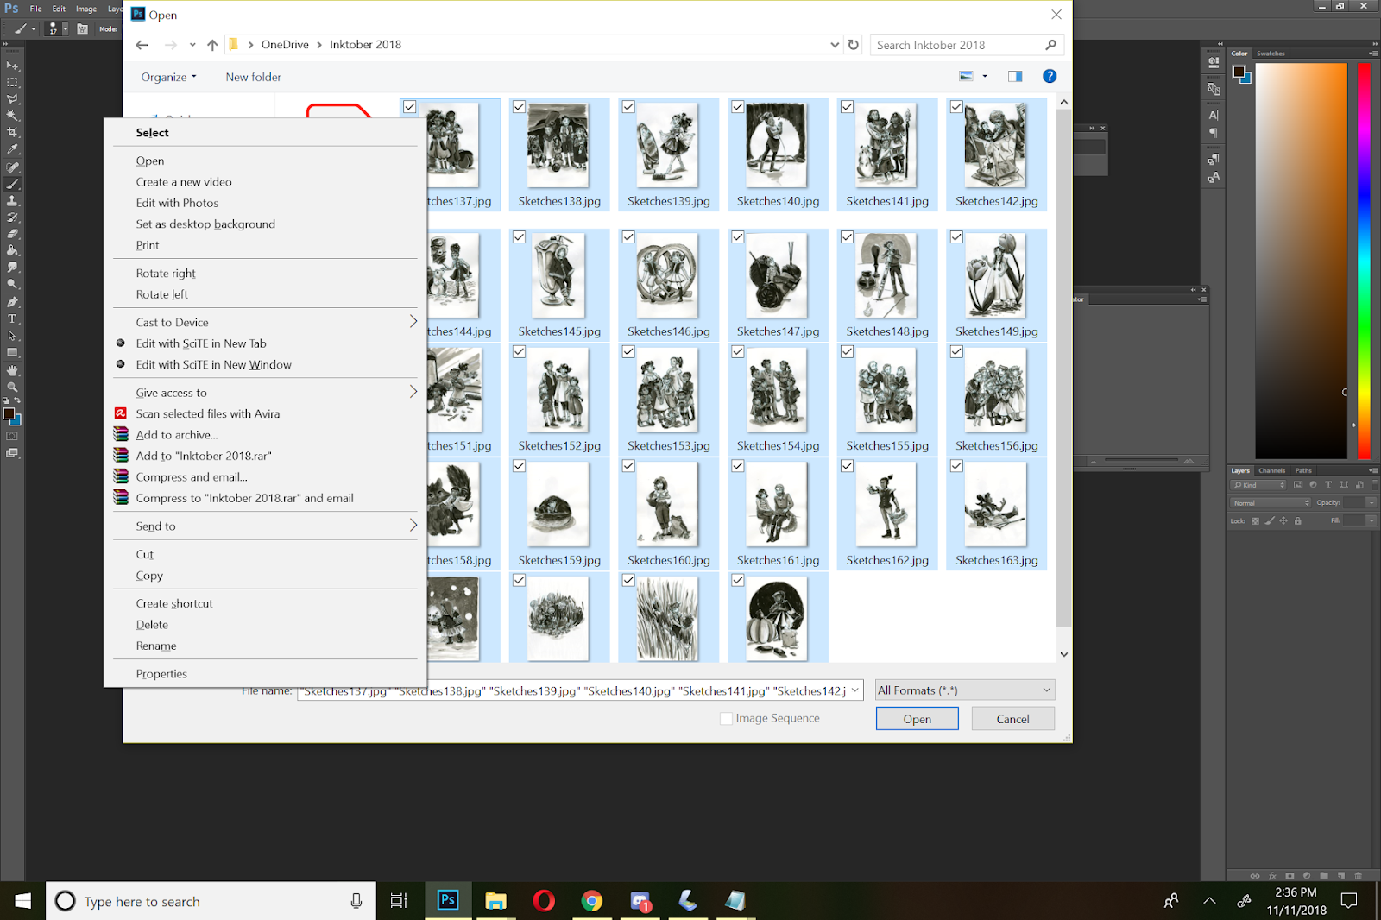Open the Normal blend mode dropdown
Viewport: 1381px width, 920px height.
[x=1271, y=503]
